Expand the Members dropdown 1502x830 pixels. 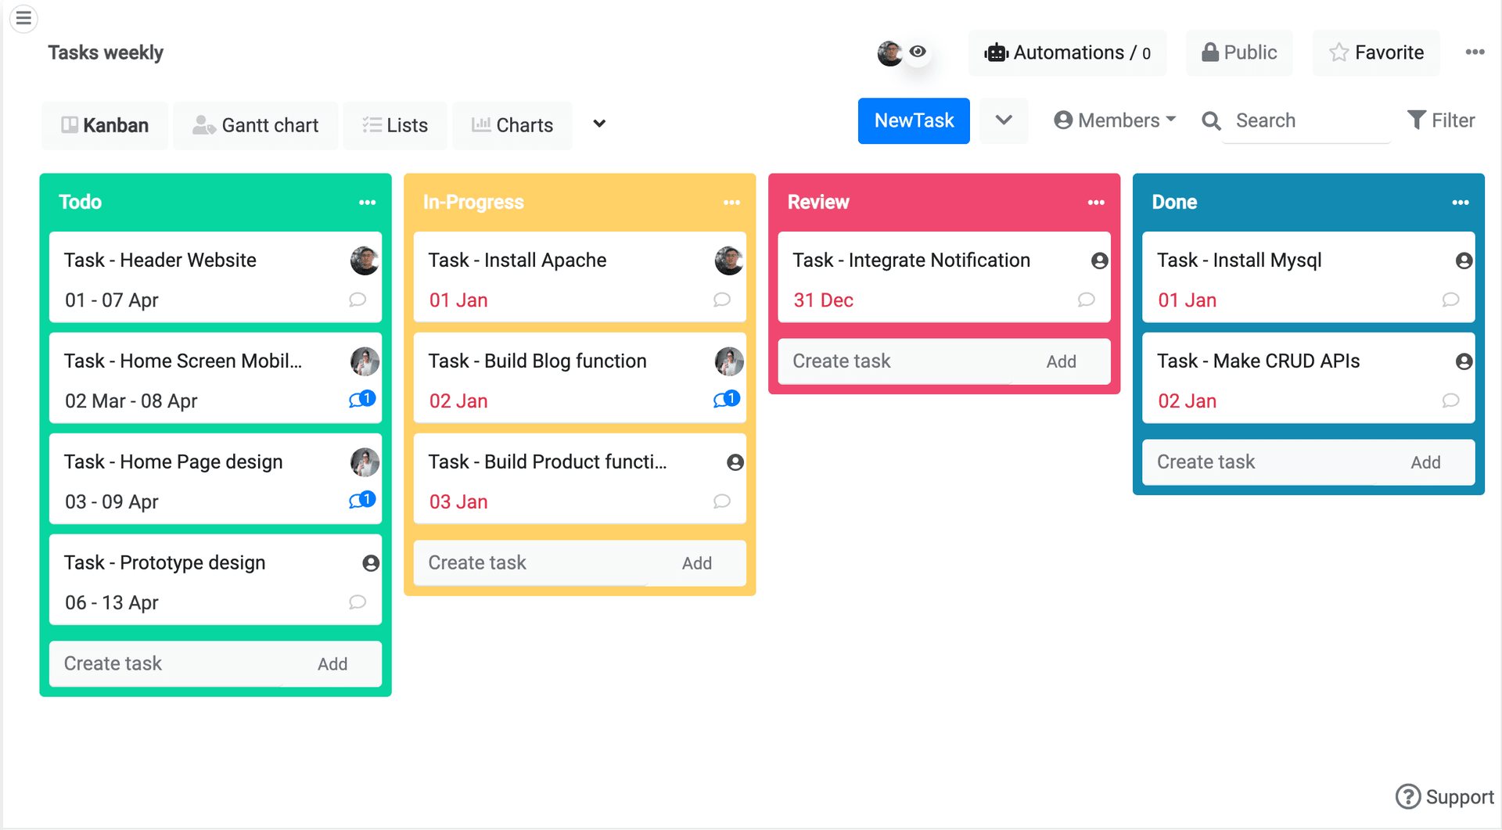click(x=1115, y=120)
